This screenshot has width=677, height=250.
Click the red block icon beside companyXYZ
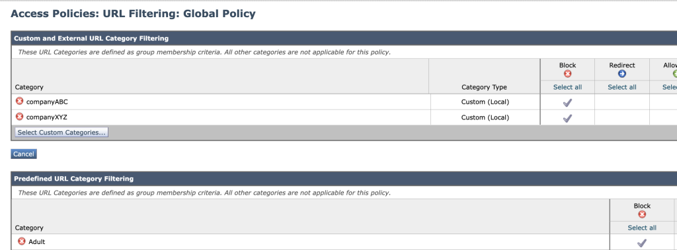[x=19, y=116]
